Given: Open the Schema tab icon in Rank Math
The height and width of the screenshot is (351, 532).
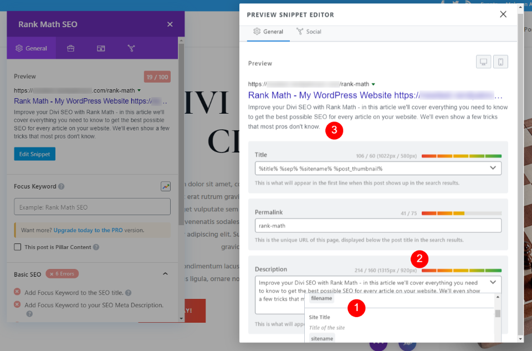Looking at the screenshot, I should (x=101, y=48).
